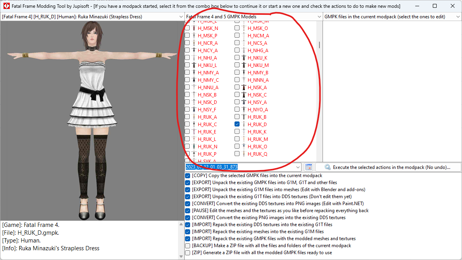Click the H_RUK_L model name
The width and height of the screenshot is (462, 260).
pyautogui.click(x=207, y=139)
